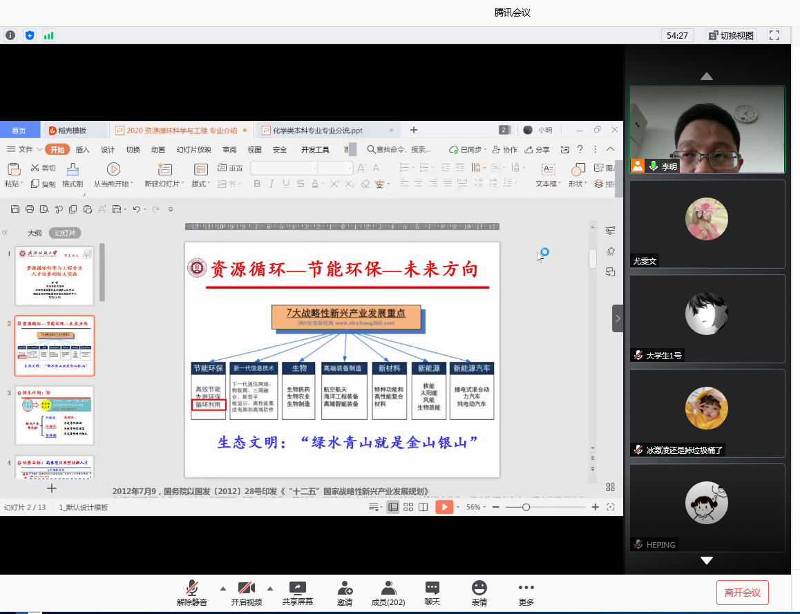Unmute microphone with 解除静音
Screen dimensions: 800x614
tap(191, 593)
